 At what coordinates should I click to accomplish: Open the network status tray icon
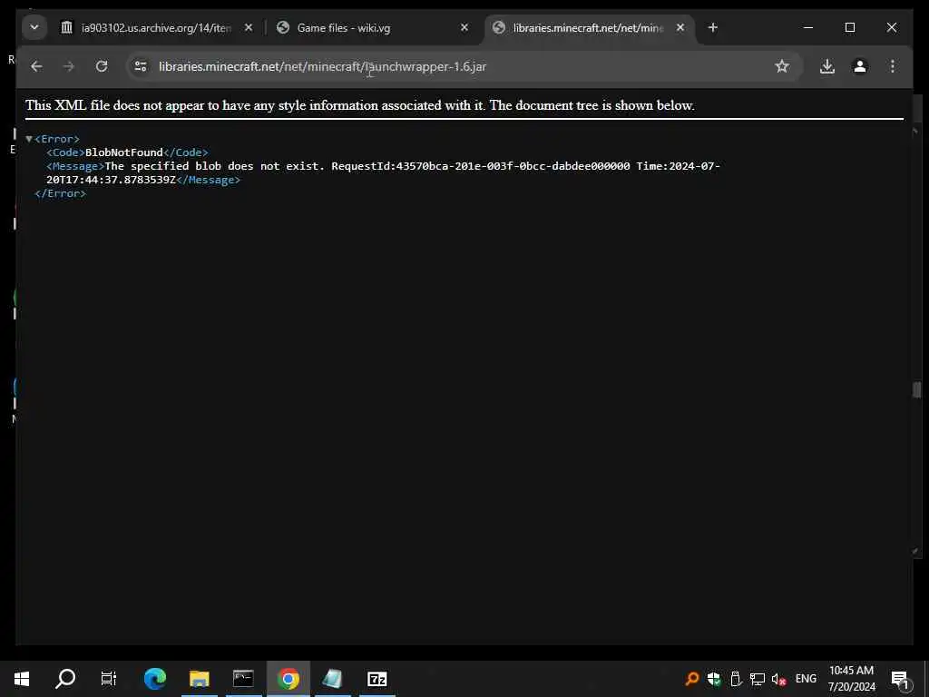[x=758, y=679]
